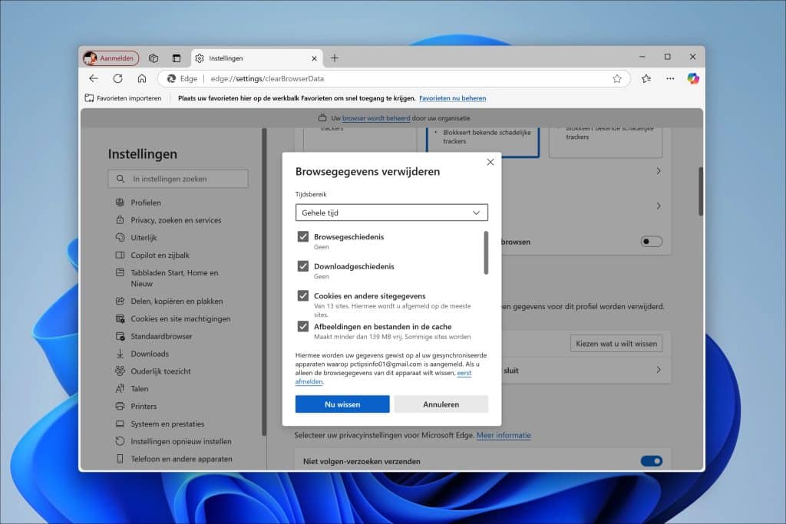Go back with the back arrow
This screenshot has width=786, height=524.
click(x=94, y=79)
